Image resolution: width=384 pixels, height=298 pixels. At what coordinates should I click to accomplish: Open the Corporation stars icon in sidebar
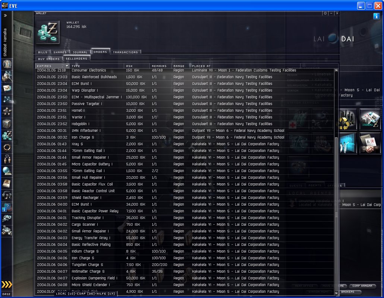(7, 112)
